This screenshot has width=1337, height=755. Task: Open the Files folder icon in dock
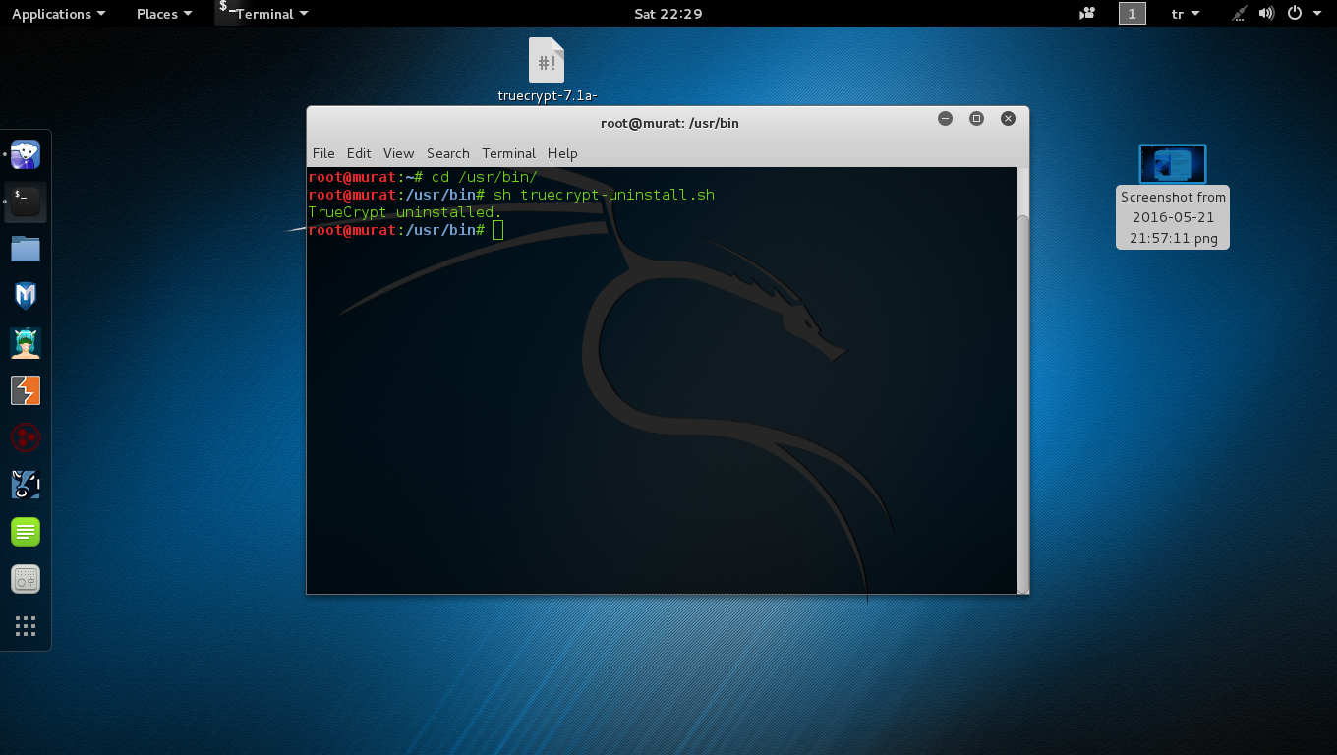pyautogui.click(x=26, y=249)
